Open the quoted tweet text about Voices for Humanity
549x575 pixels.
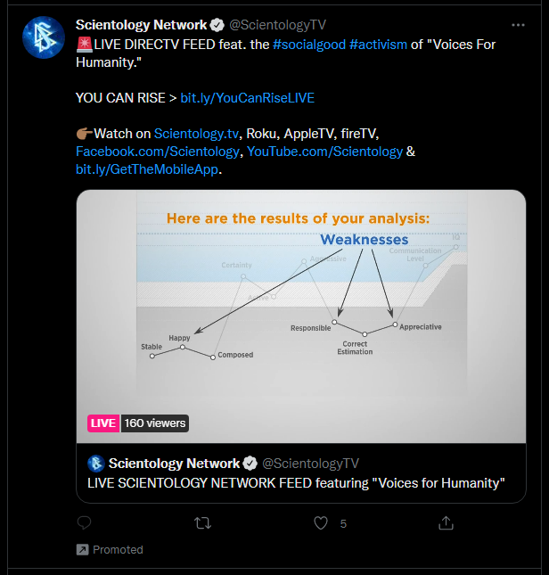pyautogui.click(x=296, y=483)
